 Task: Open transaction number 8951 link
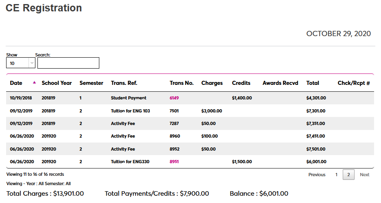pyautogui.click(x=174, y=162)
